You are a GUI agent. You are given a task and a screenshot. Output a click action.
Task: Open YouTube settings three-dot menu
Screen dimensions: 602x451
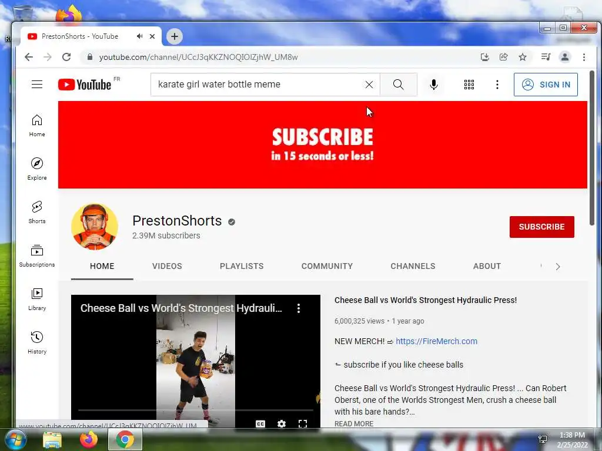pyautogui.click(x=497, y=85)
